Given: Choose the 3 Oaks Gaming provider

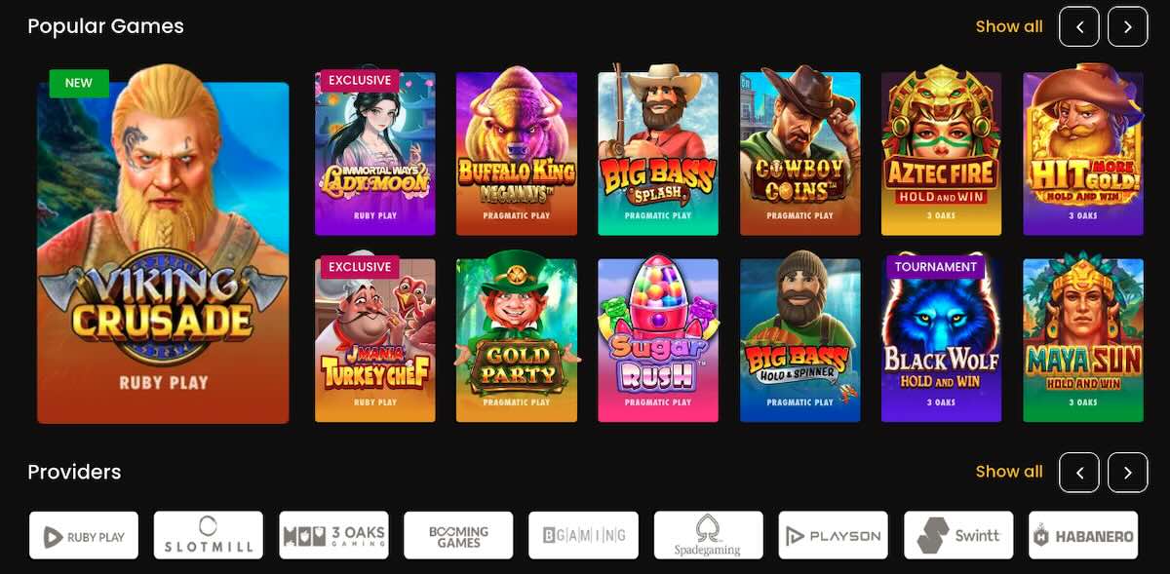Looking at the screenshot, I should [x=333, y=535].
